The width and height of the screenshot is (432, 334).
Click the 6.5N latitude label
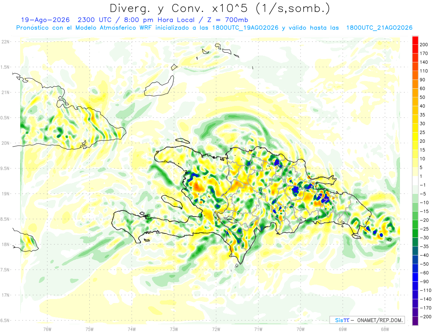[5, 320]
